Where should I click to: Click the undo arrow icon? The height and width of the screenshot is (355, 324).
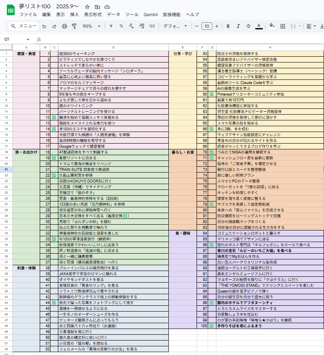[x=44, y=26]
